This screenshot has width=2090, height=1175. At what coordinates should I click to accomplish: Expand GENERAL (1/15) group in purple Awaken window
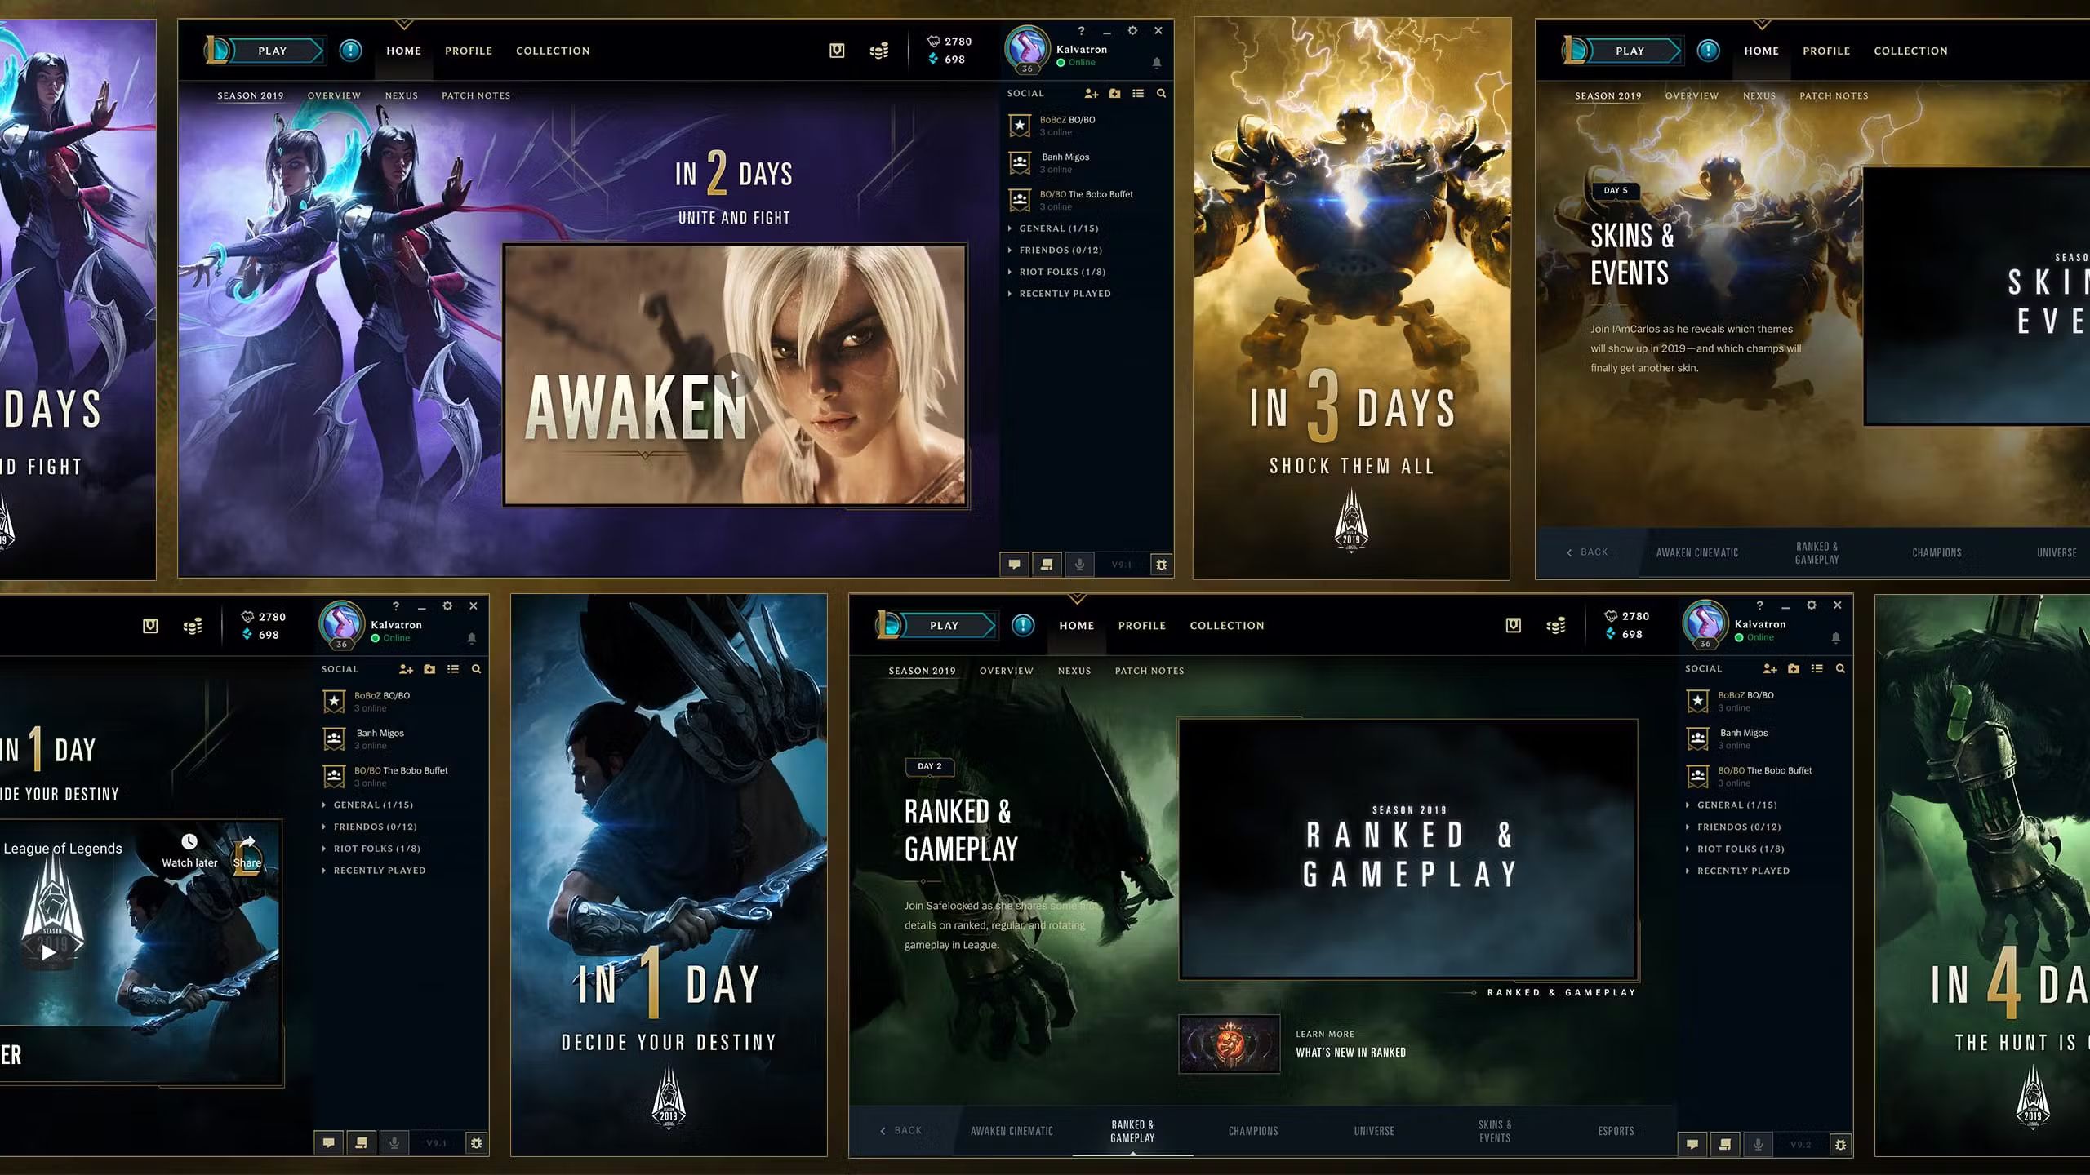point(1058,228)
